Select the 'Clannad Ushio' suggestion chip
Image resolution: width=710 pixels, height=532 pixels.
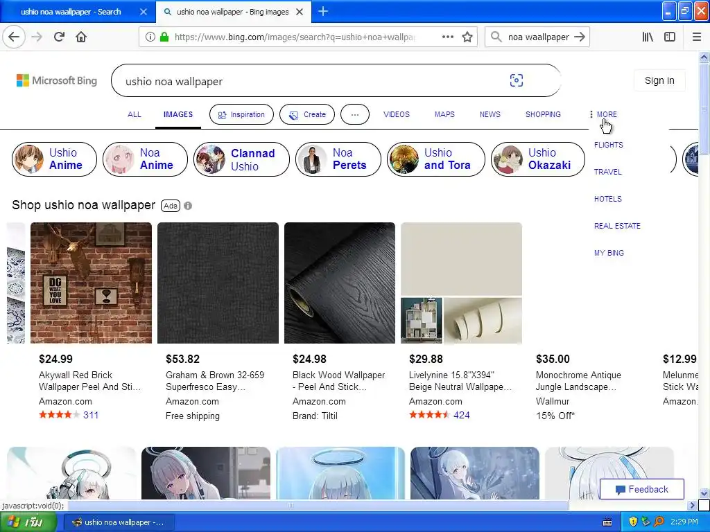[241, 159]
